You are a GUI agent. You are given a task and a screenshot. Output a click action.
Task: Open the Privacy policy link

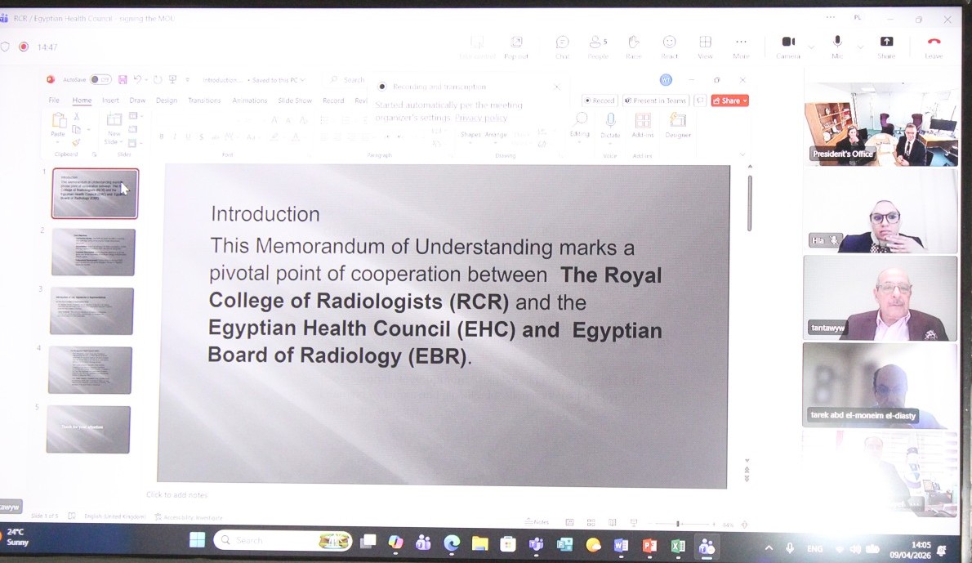click(x=481, y=118)
